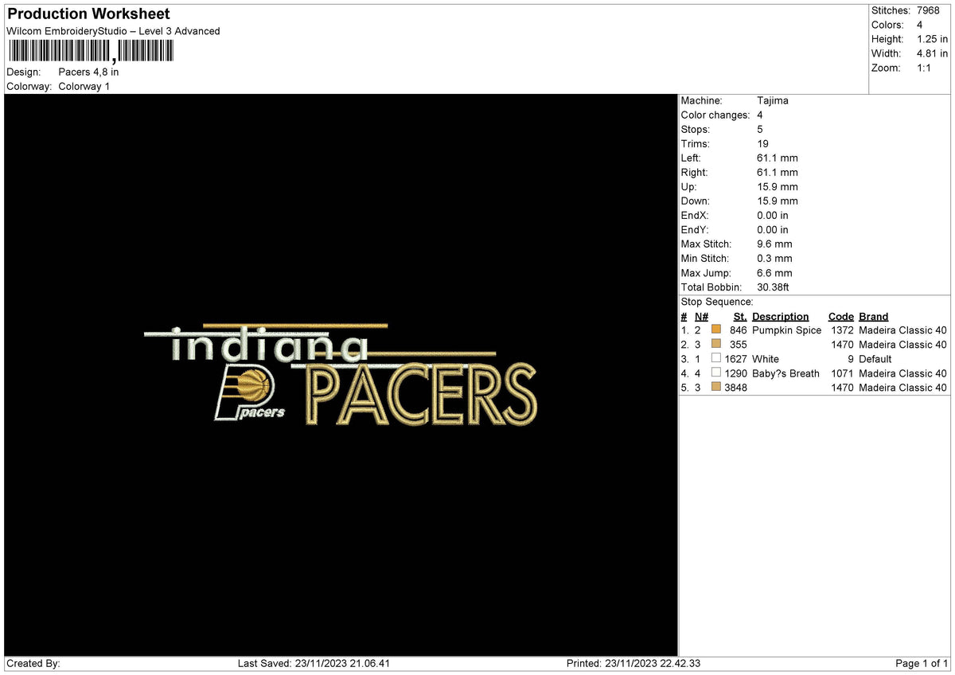Click the 'Code' column header
This screenshot has height=675, width=955.
[841, 316]
